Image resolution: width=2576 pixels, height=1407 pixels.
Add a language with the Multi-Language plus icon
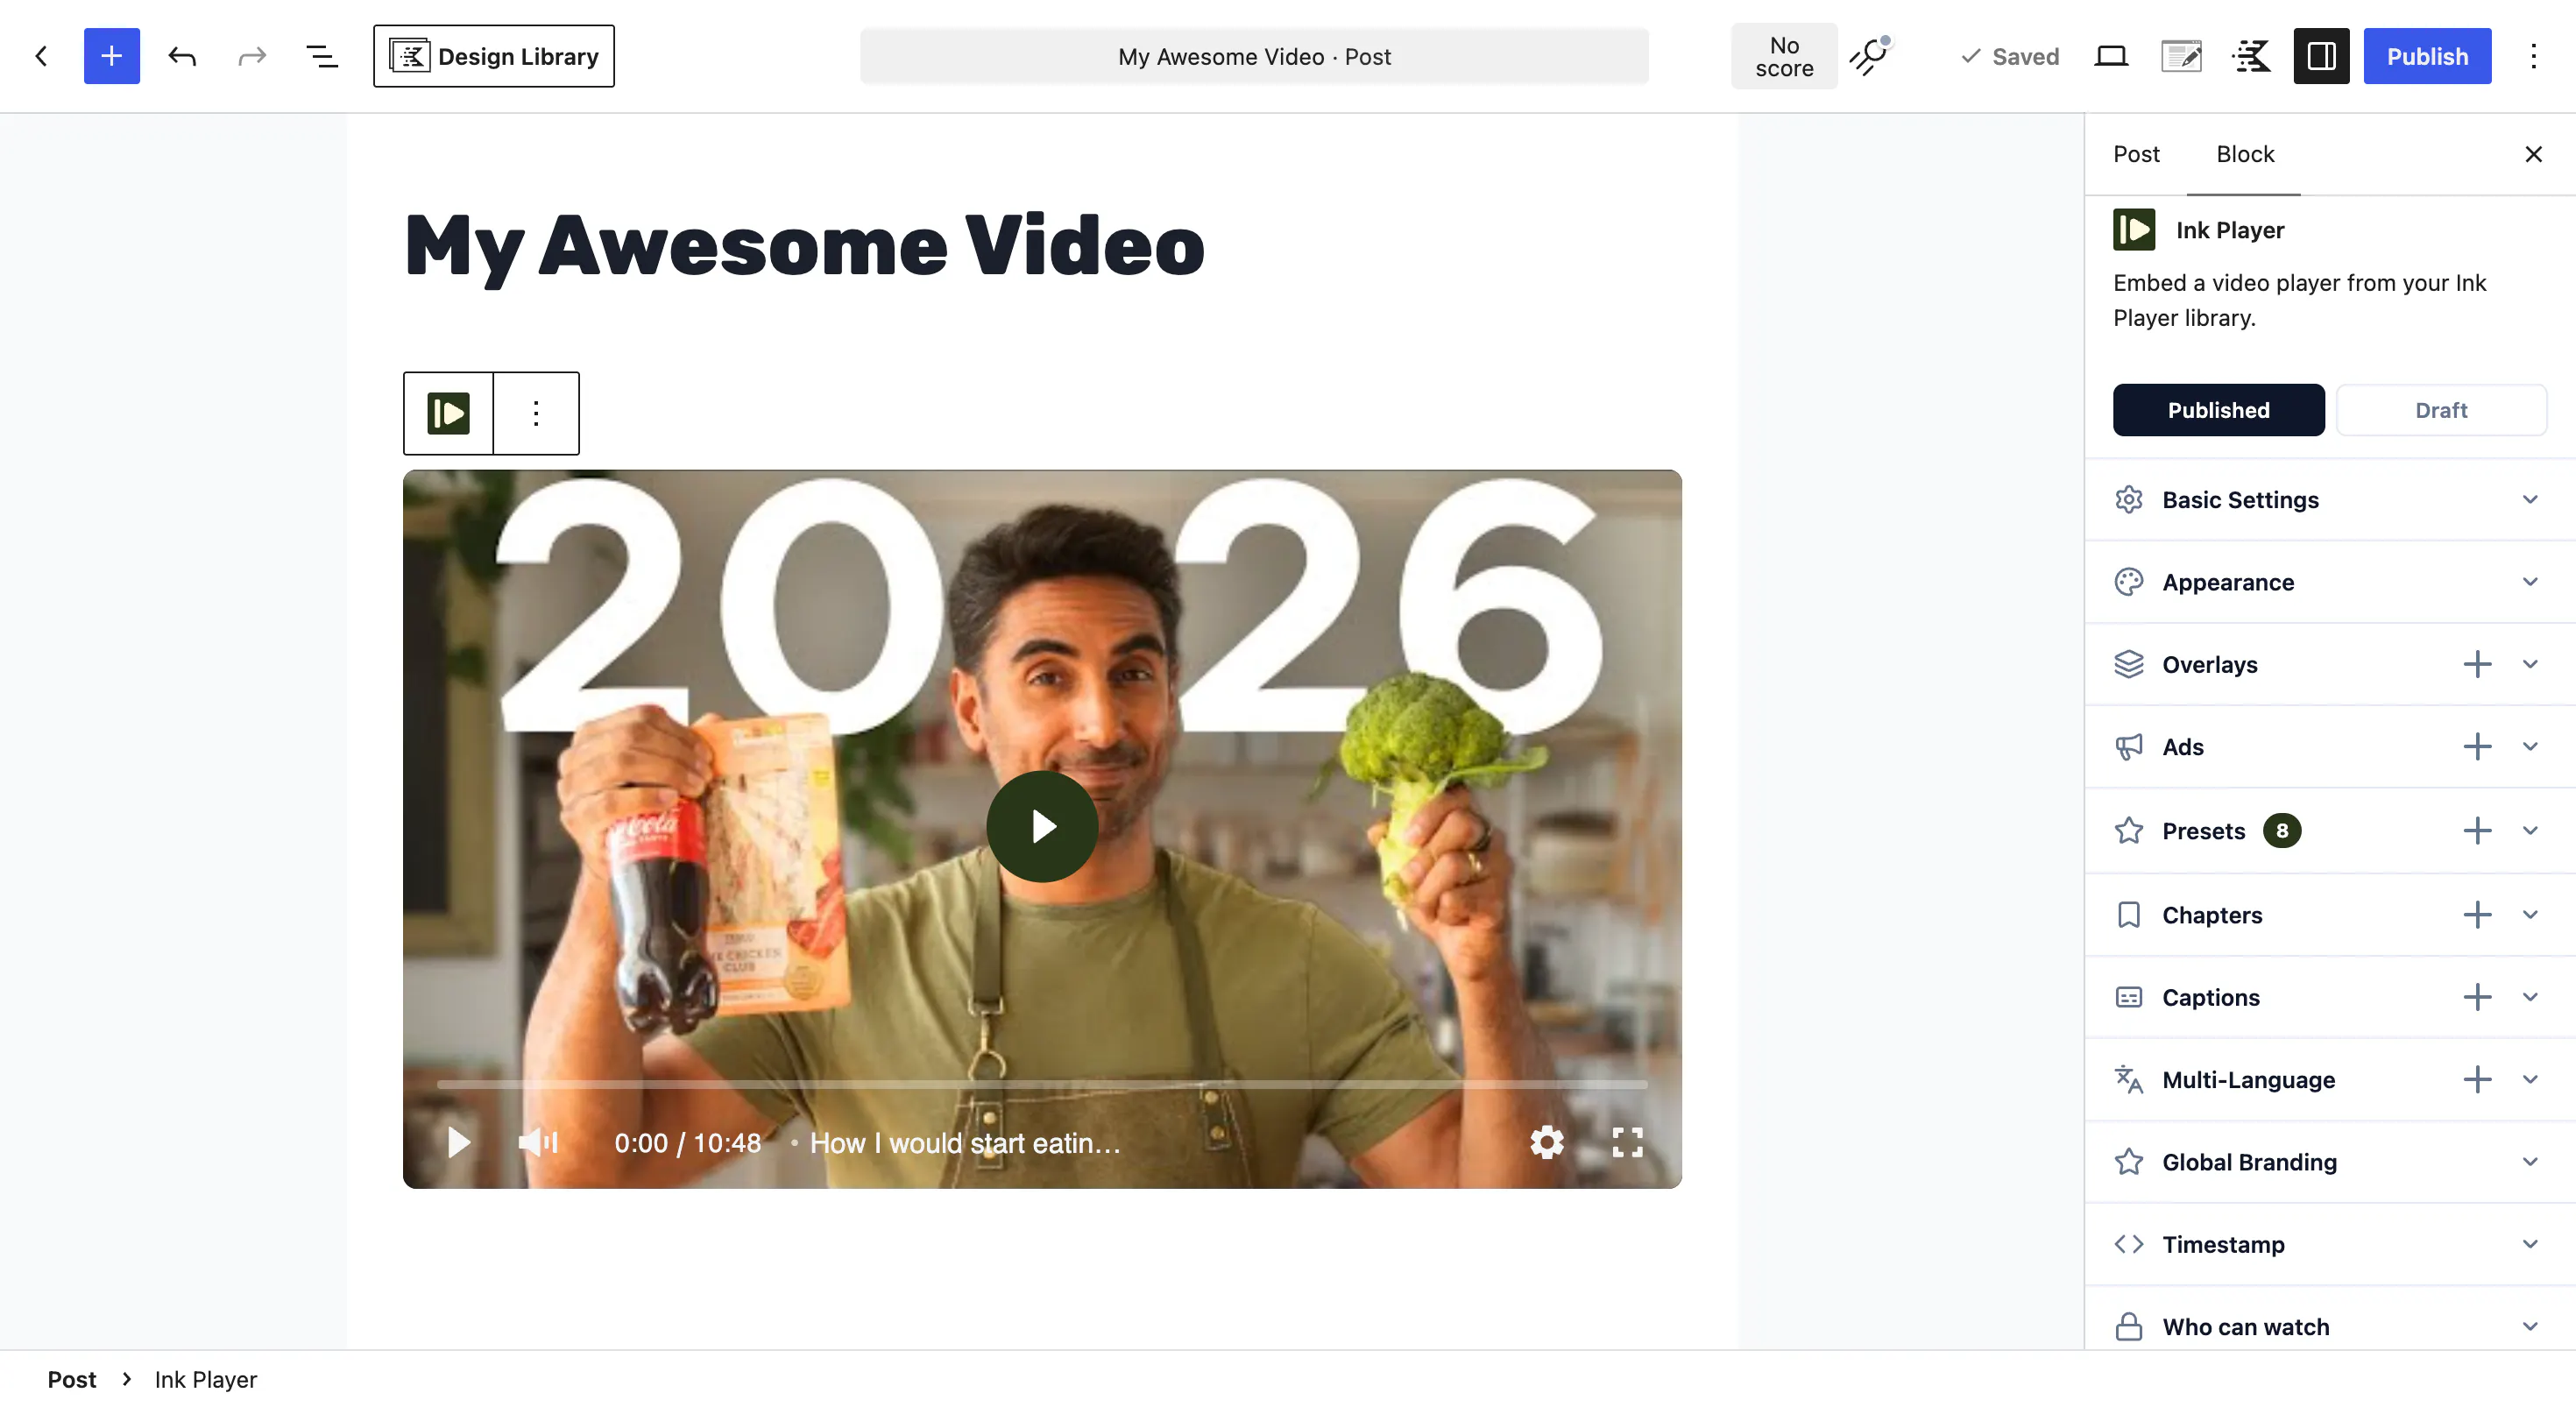point(2477,1079)
